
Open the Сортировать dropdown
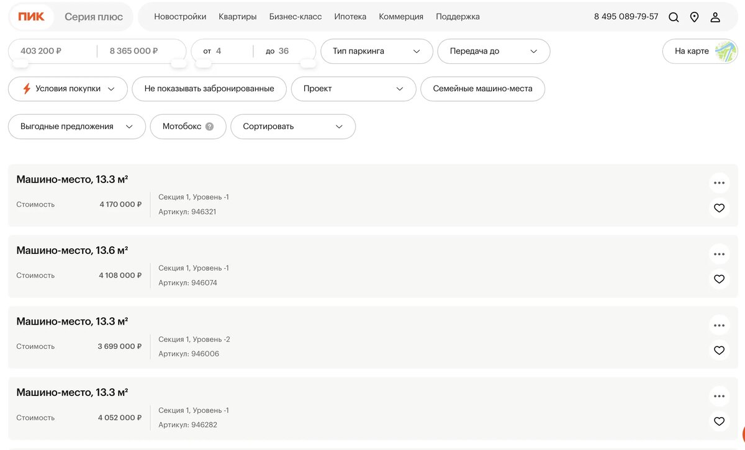(x=293, y=127)
